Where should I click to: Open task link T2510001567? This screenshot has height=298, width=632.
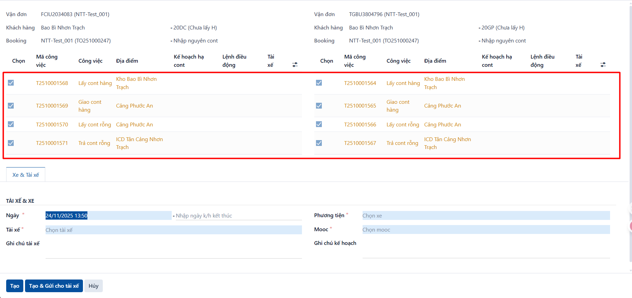click(x=360, y=143)
